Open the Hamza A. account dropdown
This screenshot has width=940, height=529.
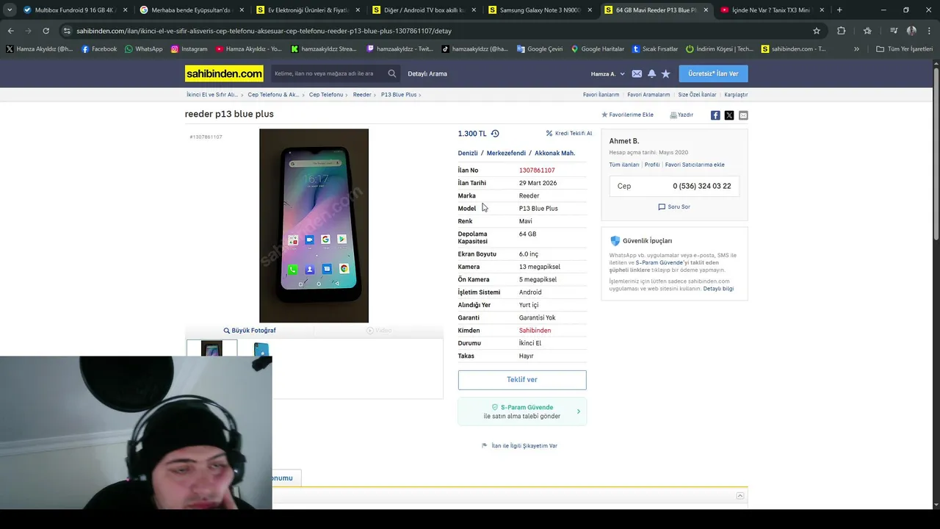[x=607, y=73]
